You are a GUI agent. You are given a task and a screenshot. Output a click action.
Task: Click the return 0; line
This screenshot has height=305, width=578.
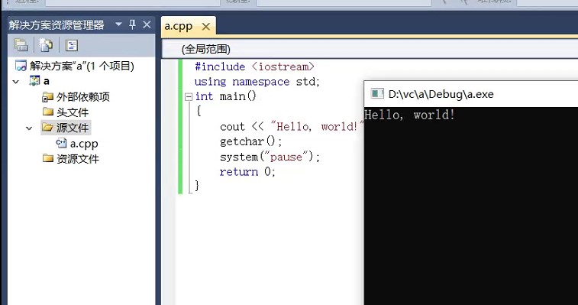pos(247,172)
